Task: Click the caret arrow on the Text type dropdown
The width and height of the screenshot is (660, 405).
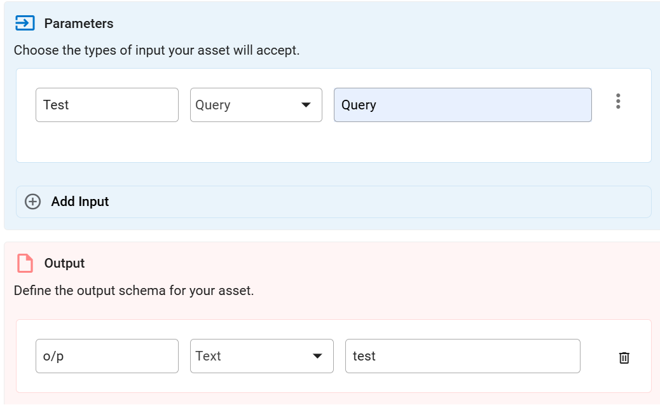Action: coord(317,356)
